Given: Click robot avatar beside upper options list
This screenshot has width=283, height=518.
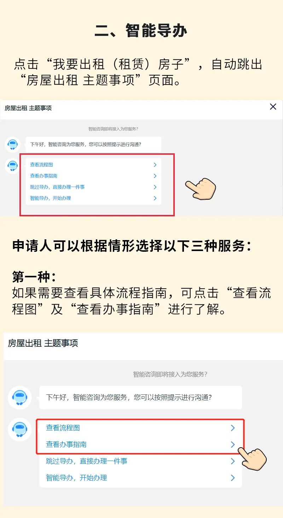Looking at the screenshot, I should (x=13, y=165).
